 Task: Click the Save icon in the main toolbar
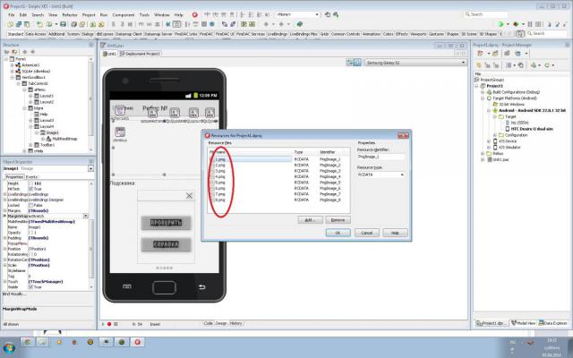[64, 24]
